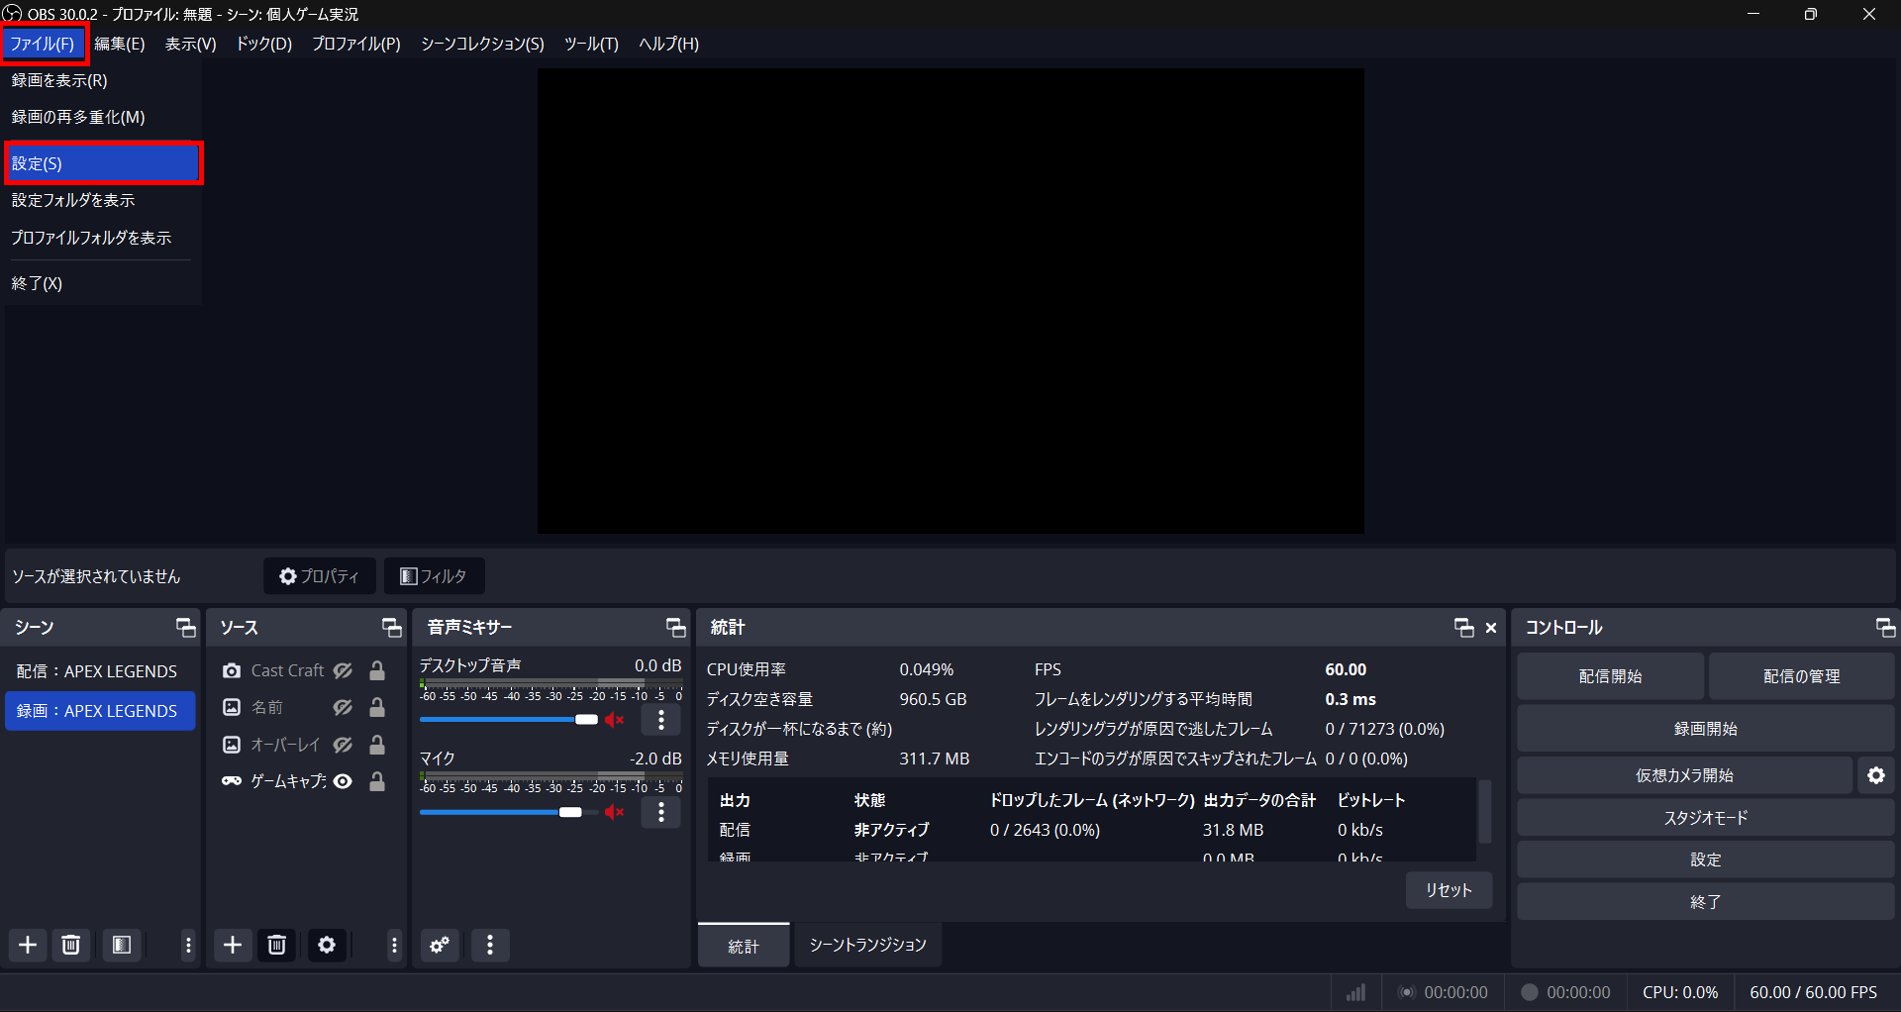Image resolution: width=1901 pixels, height=1012 pixels.
Task: Close the 統計 dock
Action: [x=1491, y=628]
